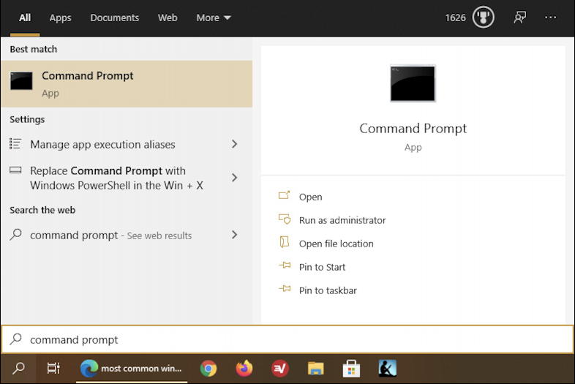575x384 pixels.
Task: Open ExpressVPN from the taskbar
Action: (x=279, y=368)
